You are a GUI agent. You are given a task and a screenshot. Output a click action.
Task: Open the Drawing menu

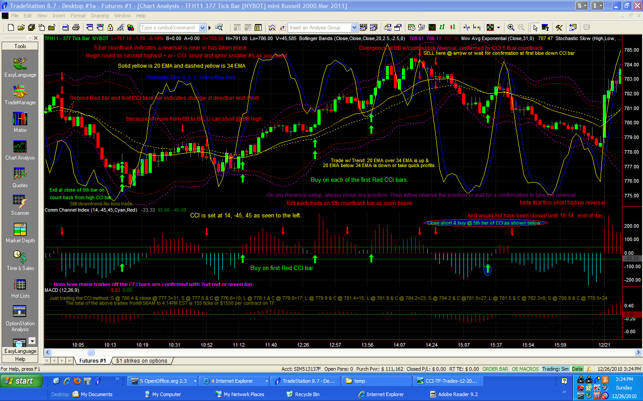tap(100, 16)
